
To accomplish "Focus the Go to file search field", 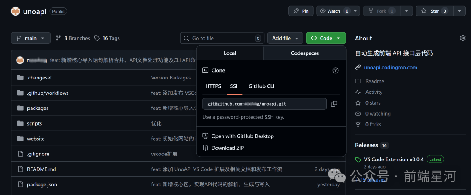I will click(222, 38).
